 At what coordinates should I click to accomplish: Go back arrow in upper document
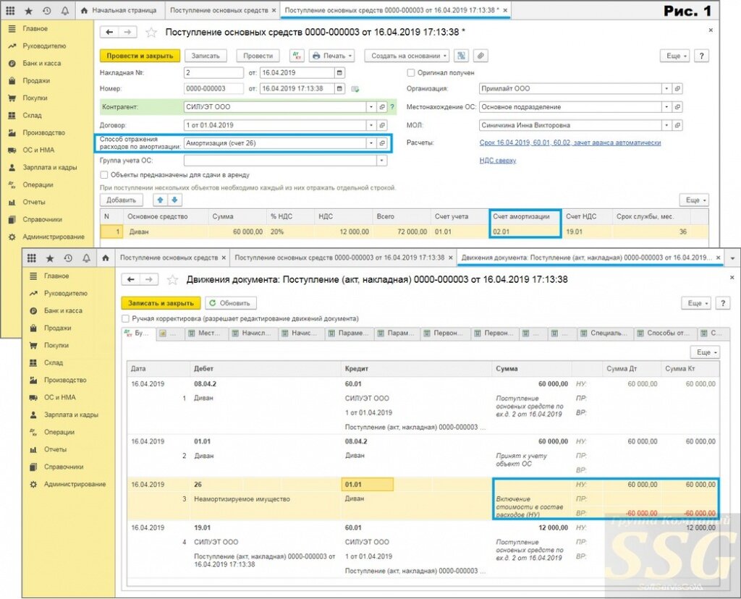[x=110, y=32]
